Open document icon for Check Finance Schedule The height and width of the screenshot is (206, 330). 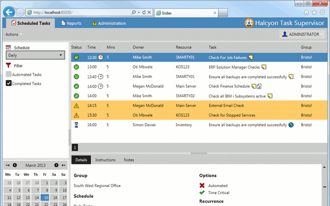pos(259,86)
